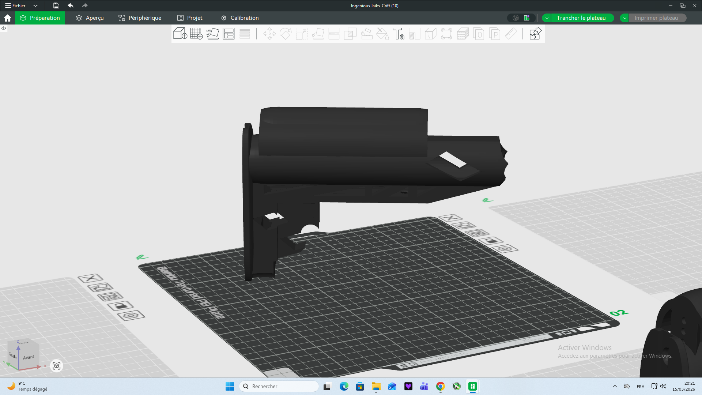Image resolution: width=702 pixels, height=395 pixels.
Task: Auto orient objects on the center plate
Action: pyautogui.click(x=464, y=225)
